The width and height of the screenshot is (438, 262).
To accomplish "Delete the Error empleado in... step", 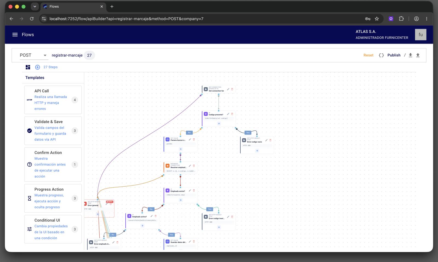I will [x=117, y=242].
